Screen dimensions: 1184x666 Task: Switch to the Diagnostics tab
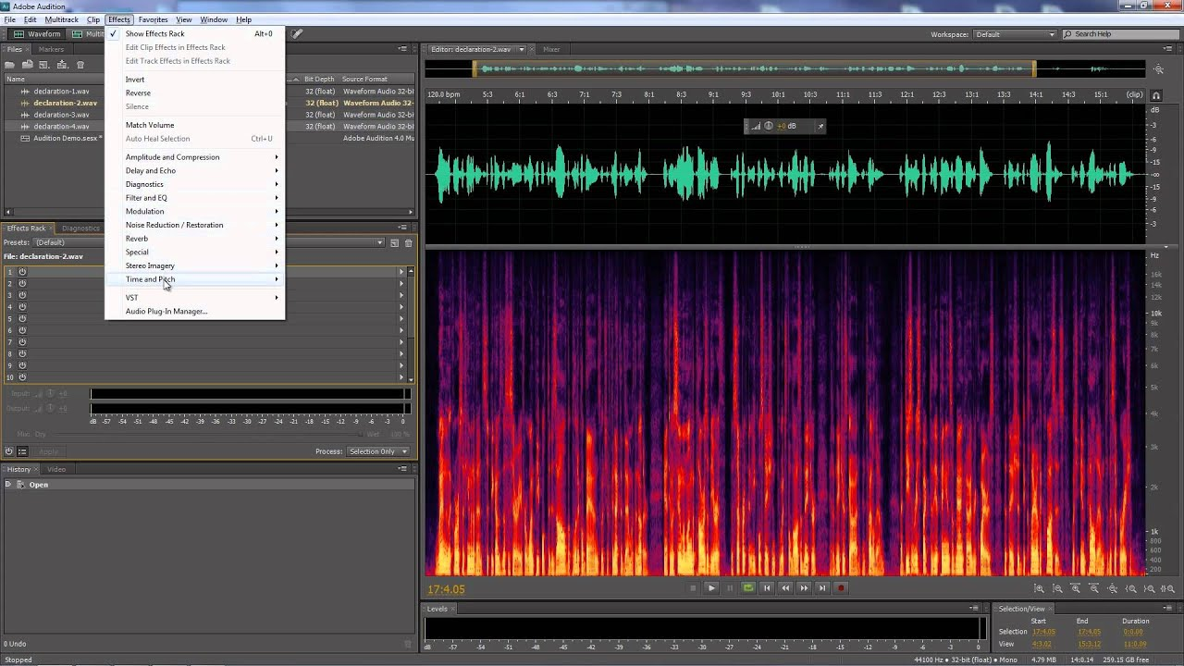pos(80,228)
